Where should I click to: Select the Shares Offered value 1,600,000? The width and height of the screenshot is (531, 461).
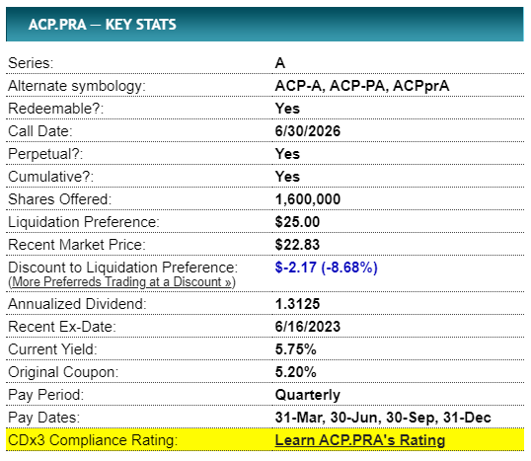tap(308, 199)
